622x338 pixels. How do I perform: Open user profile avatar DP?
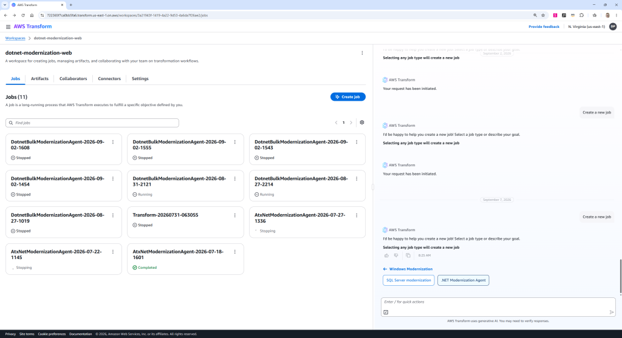[x=613, y=27]
